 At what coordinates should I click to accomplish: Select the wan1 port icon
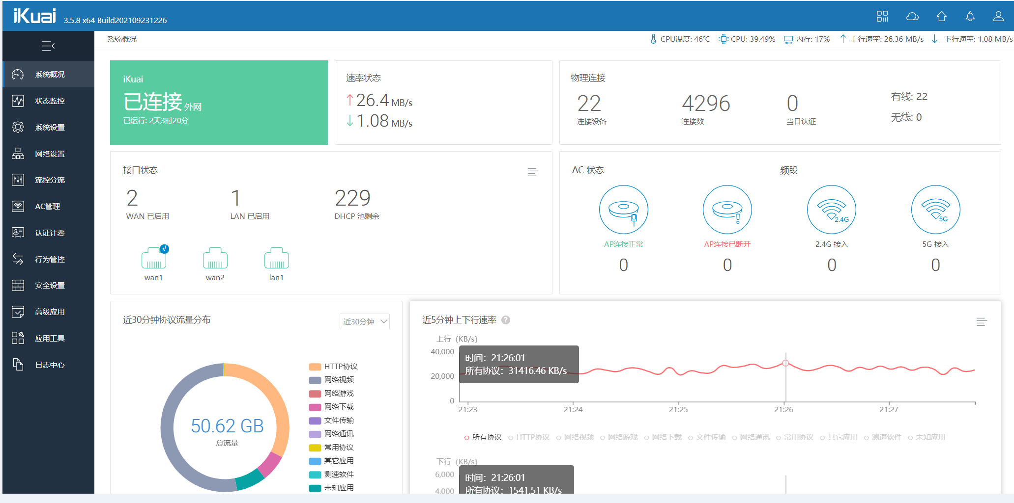(154, 258)
